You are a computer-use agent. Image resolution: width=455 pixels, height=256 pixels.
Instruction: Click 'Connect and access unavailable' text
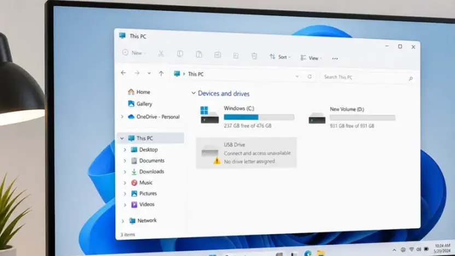(x=257, y=153)
